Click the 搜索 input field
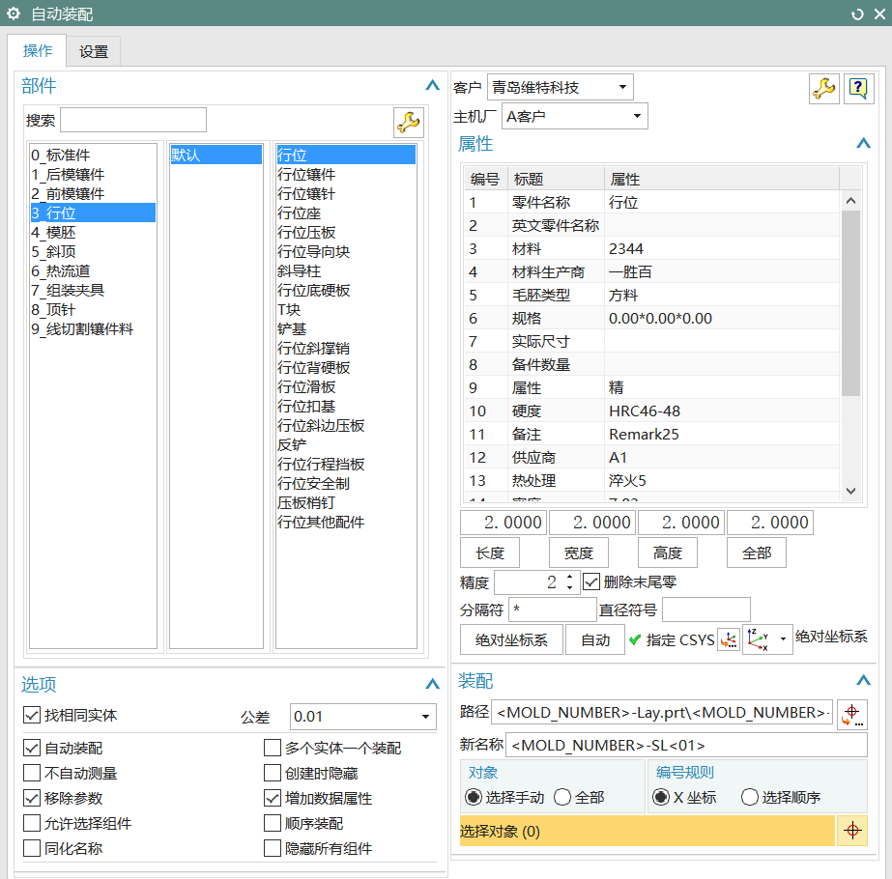The image size is (892, 879). pyautogui.click(x=133, y=120)
